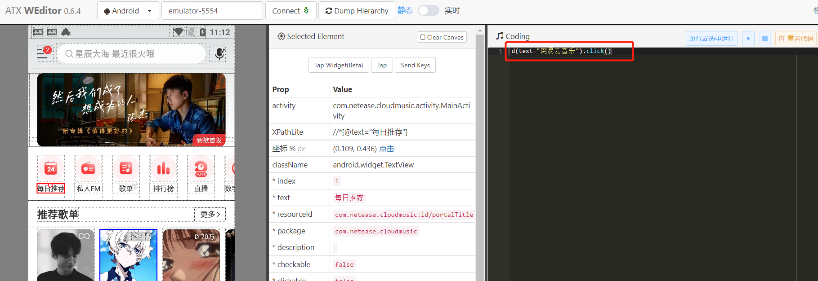Image resolution: width=818 pixels, height=281 pixels.
Task: Open the 直播 live icon
Action: (201, 169)
